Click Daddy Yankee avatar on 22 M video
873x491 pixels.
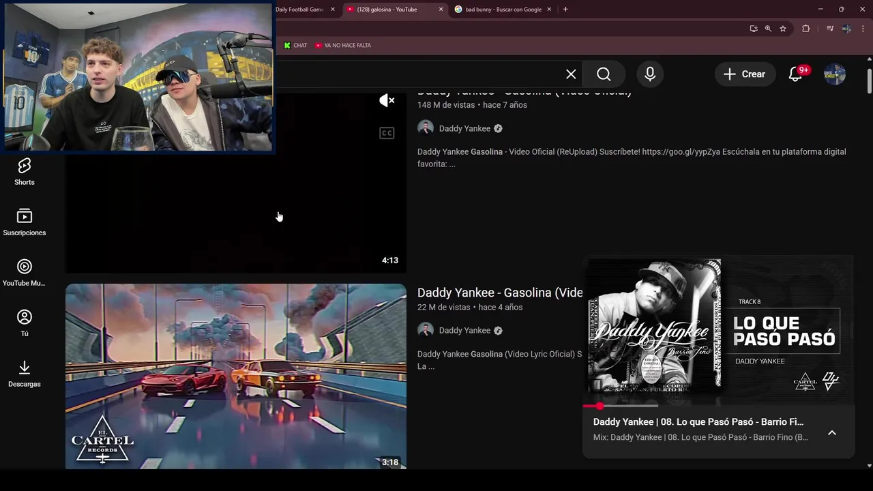tap(426, 330)
